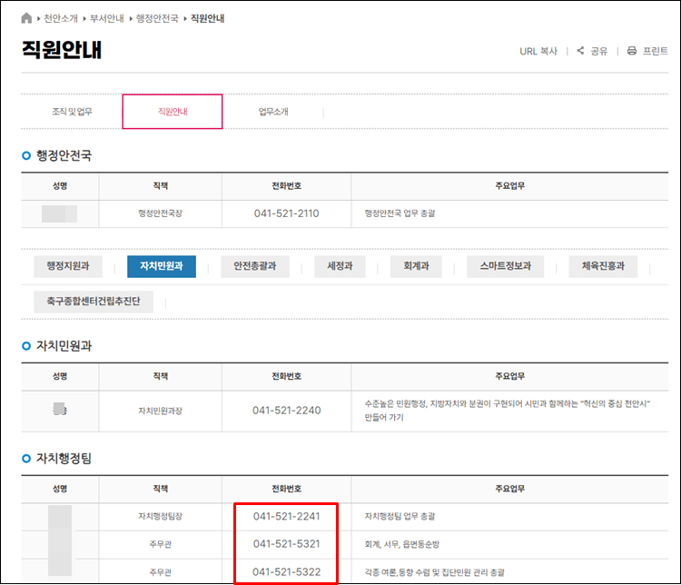
Task: Click the 주무관 cell in 041-521-5321 row
Action: coord(160,544)
